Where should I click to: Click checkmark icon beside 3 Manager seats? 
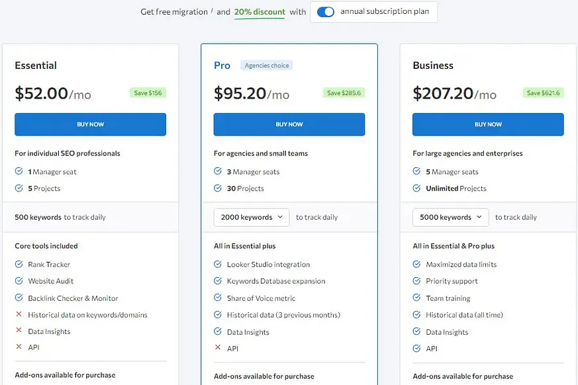point(218,171)
